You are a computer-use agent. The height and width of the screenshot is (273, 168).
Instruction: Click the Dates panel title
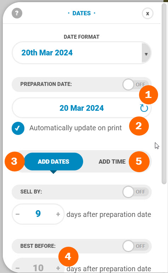click(81, 13)
